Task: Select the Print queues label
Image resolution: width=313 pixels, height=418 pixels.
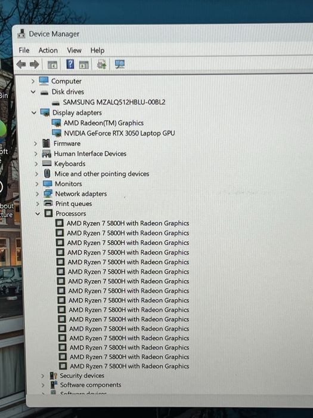Action: (74, 204)
